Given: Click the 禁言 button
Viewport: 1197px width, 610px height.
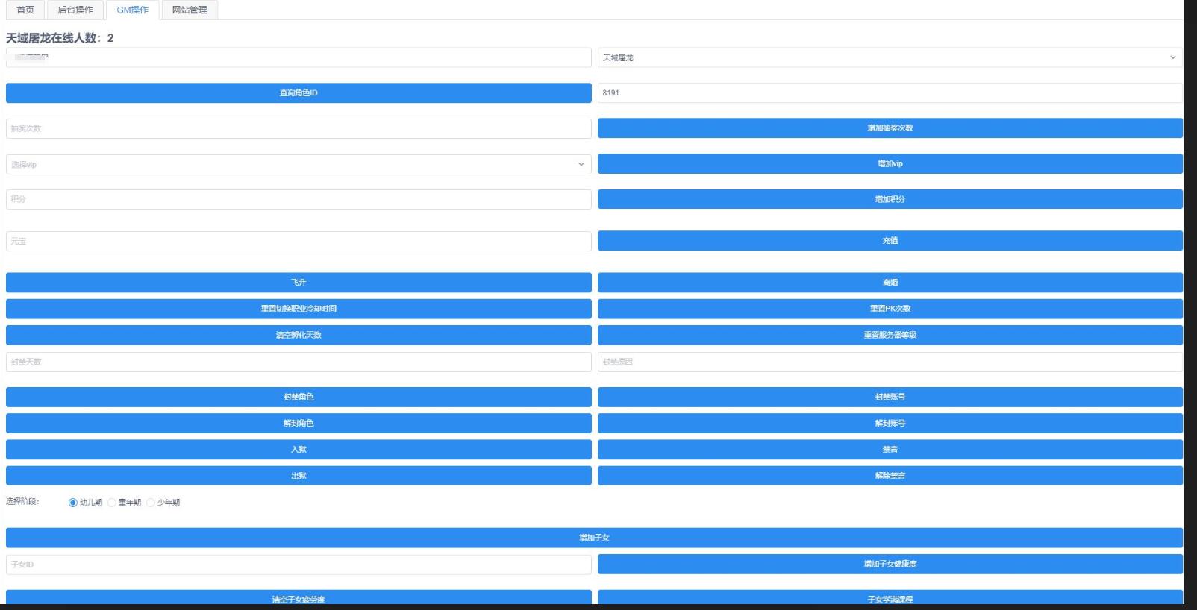Looking at the screenshot, I should click(x=890, y=449).
